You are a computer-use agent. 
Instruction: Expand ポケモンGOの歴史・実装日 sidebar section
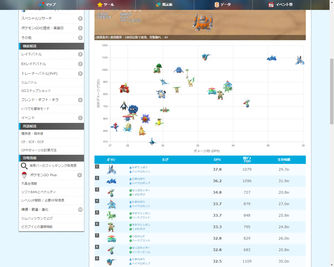(x=51, y=28)
